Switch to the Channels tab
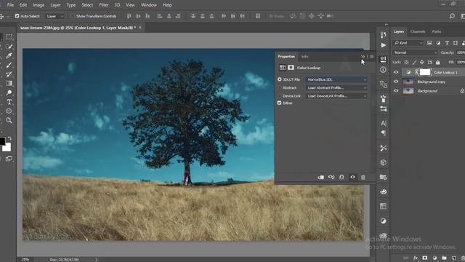The image size is (465, 262). 418,31
